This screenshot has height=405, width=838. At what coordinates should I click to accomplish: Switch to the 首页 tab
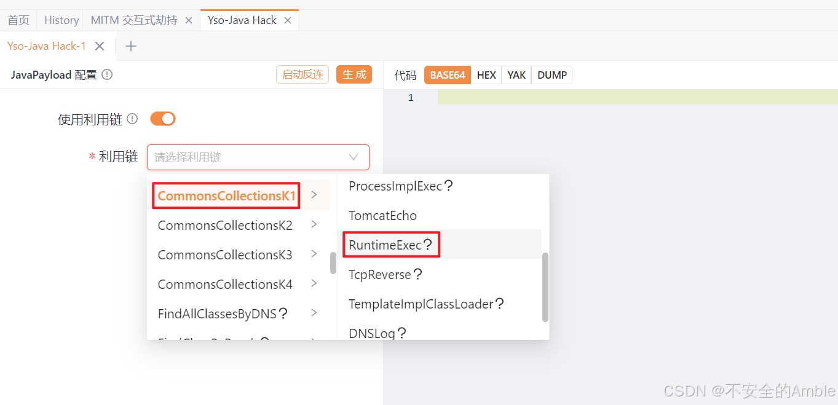coord(18,20)
